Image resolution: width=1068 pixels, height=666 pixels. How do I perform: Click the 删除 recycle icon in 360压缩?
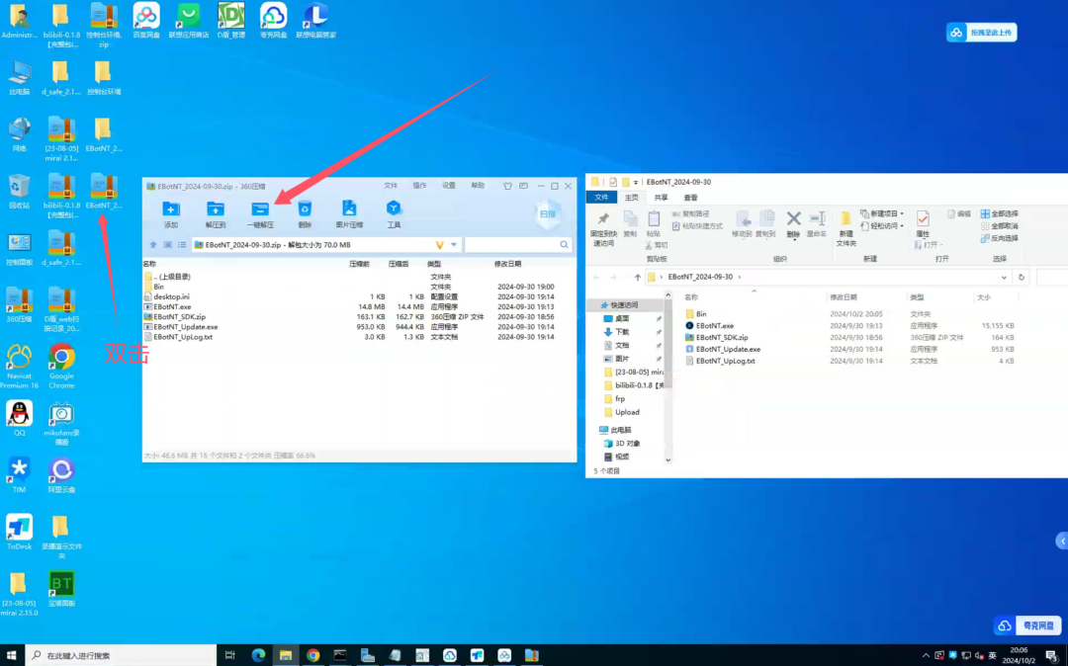click(x=305, y=210)
